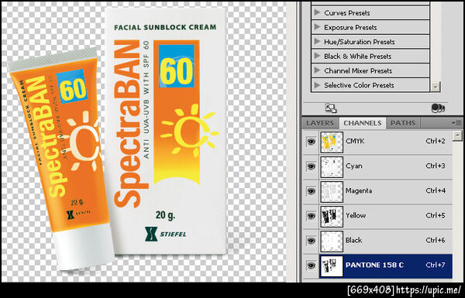Expand the Curves Presets list

tap(317, 12)
